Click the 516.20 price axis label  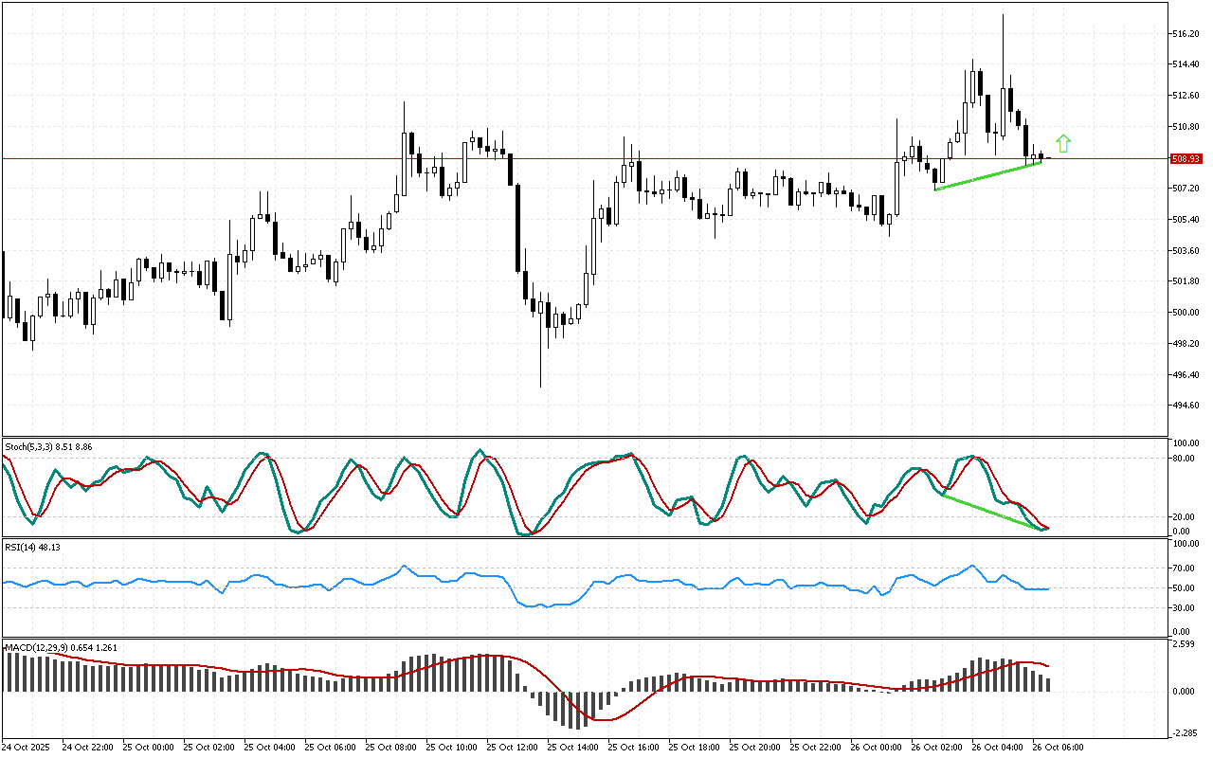1186,34
